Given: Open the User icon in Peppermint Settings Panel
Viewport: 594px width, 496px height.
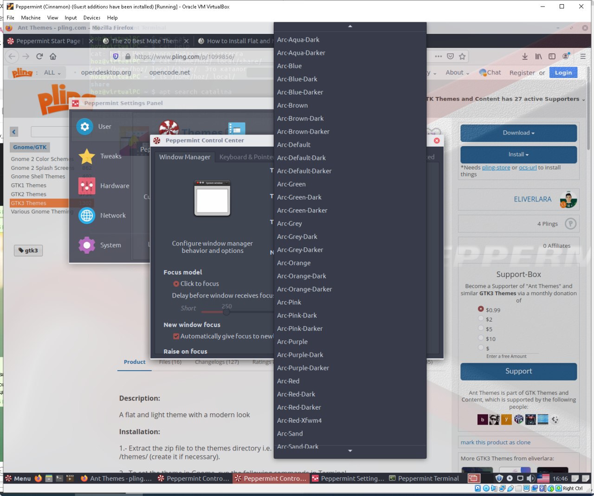Looking at the screenshot, I should tap(84, 126).
